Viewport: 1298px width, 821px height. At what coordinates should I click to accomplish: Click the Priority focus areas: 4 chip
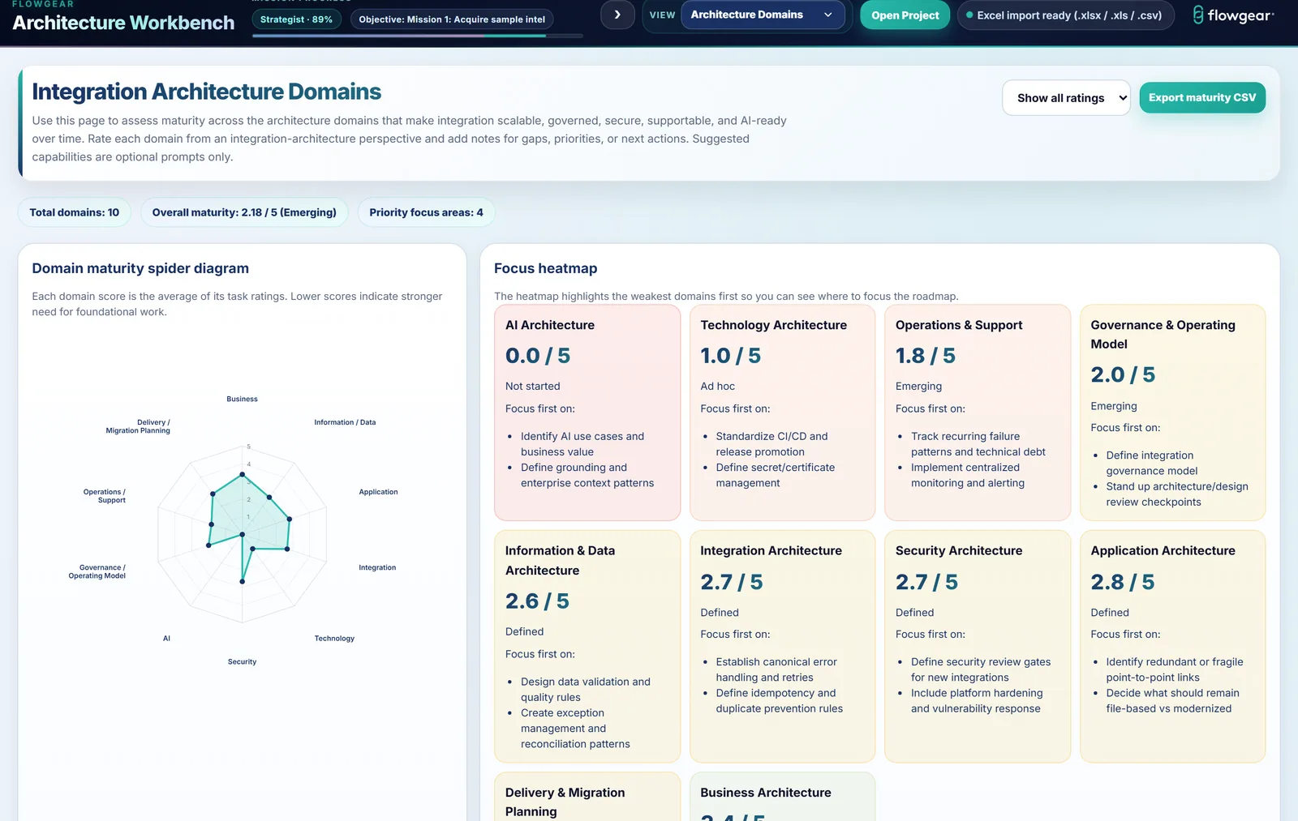click(x=426, y=212)
